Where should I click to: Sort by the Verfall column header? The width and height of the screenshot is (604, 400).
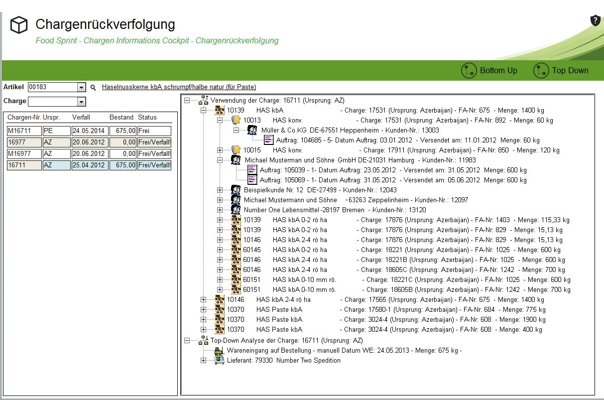click(81, 118)
